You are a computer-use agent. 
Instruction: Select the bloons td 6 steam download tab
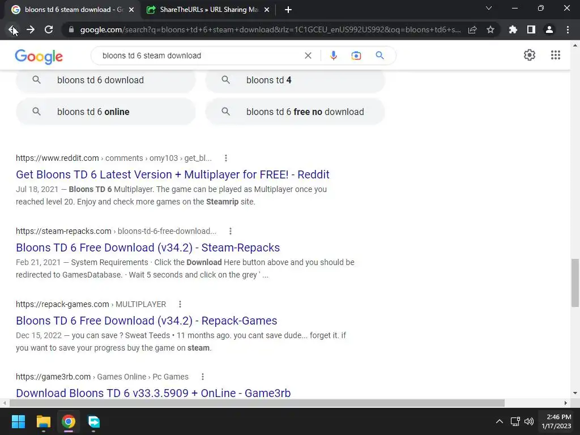(73, 10)
